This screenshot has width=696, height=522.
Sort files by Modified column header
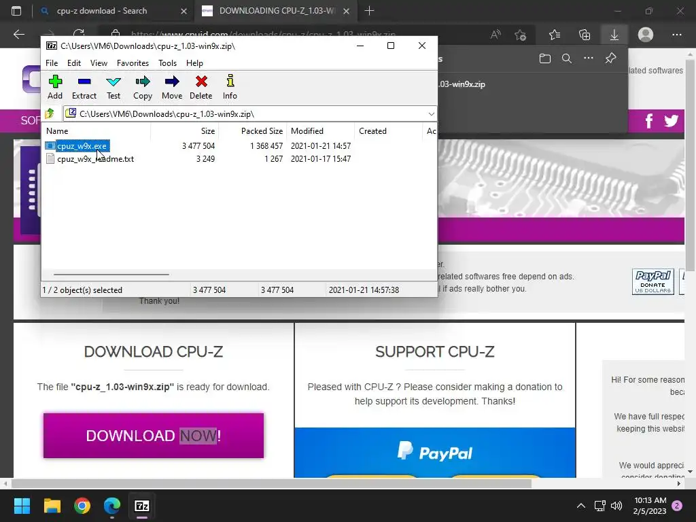point(321,131)
